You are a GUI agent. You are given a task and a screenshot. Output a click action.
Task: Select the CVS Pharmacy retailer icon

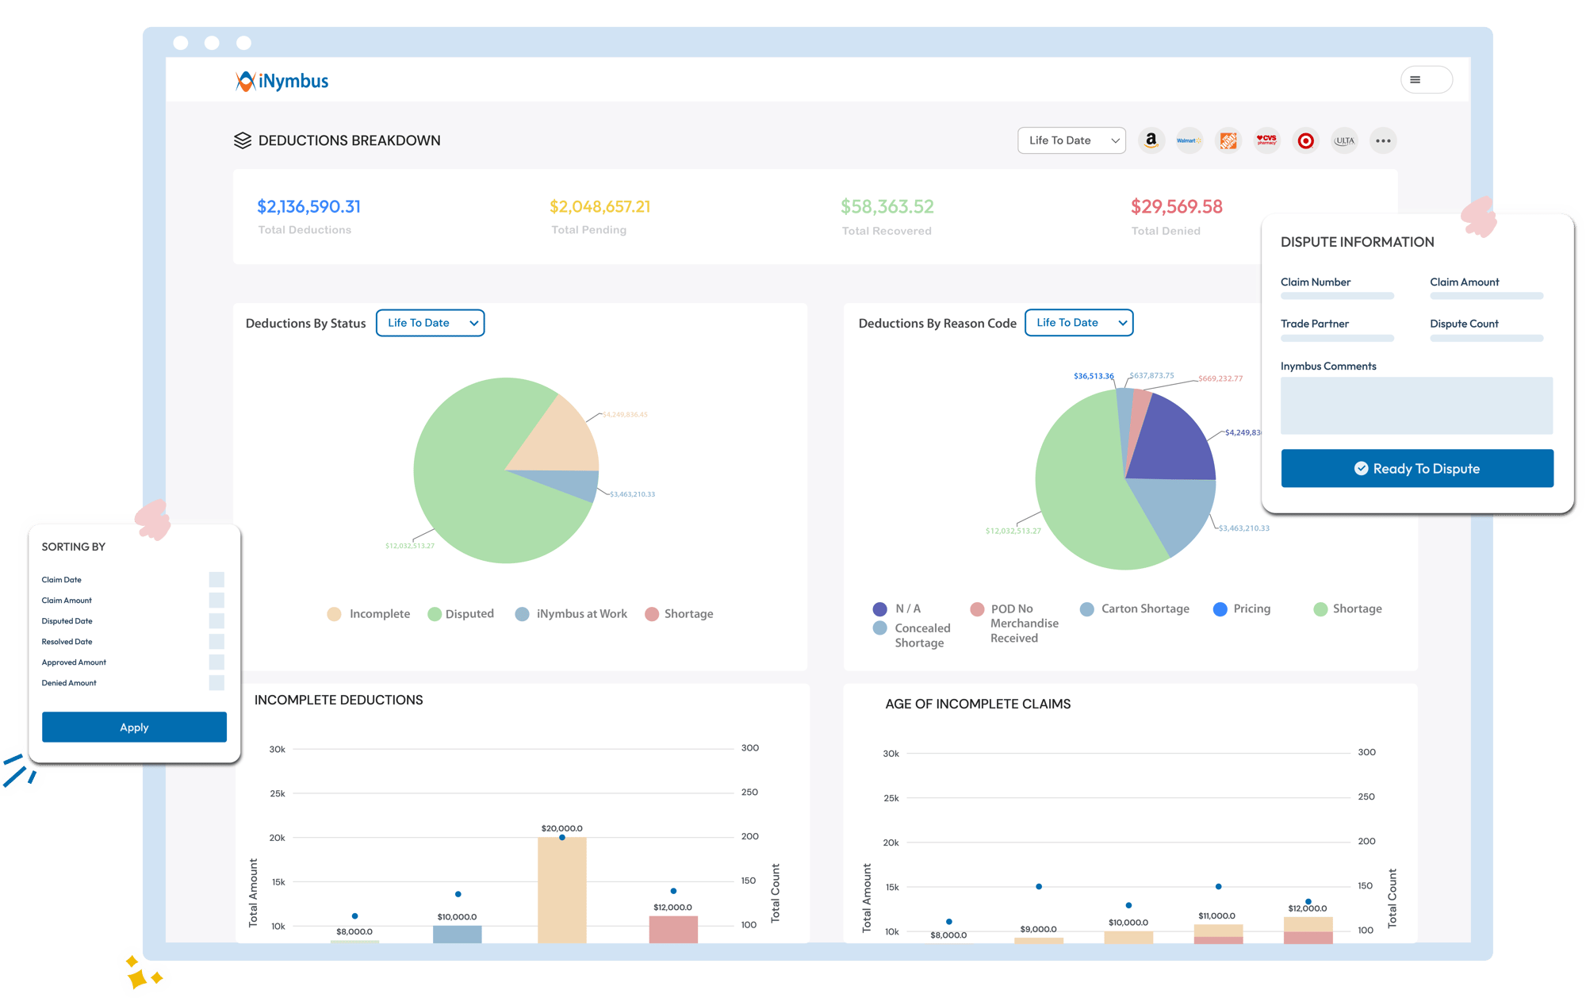pyautogui.click(x=1266, y=140)
